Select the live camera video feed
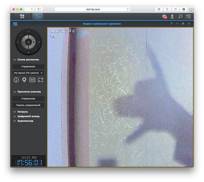This screenshot has height=182, width=204. [x=120, y=97]
